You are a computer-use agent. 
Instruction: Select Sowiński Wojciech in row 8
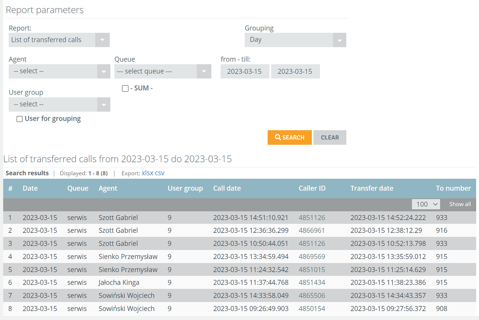(x=126, y=309)
